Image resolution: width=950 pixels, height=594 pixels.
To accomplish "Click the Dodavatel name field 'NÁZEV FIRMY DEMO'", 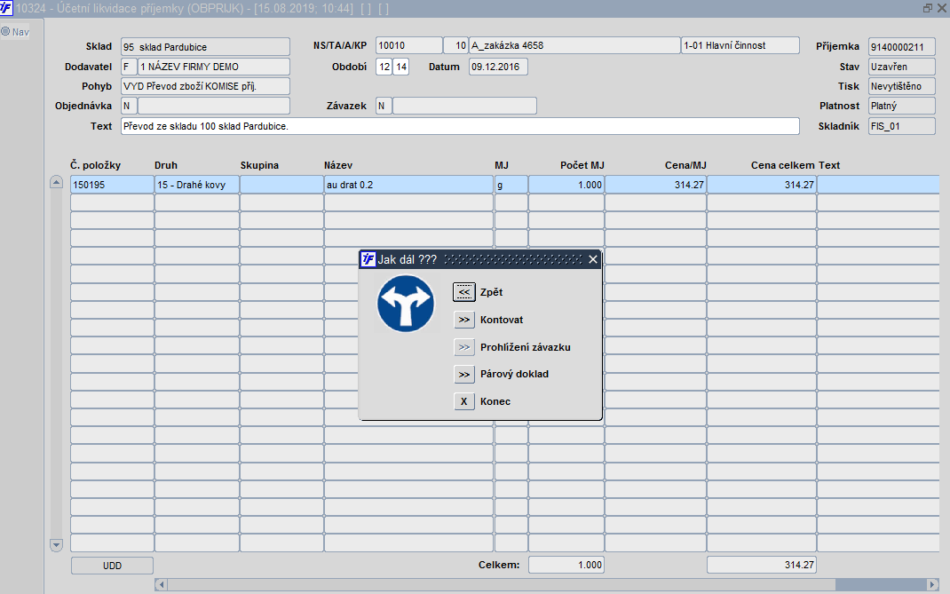I will pos(214,67).
